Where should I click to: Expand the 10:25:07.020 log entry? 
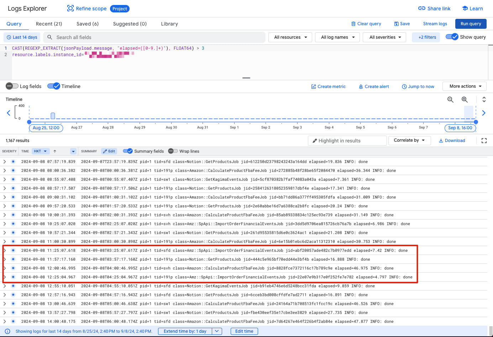point(5,224)
